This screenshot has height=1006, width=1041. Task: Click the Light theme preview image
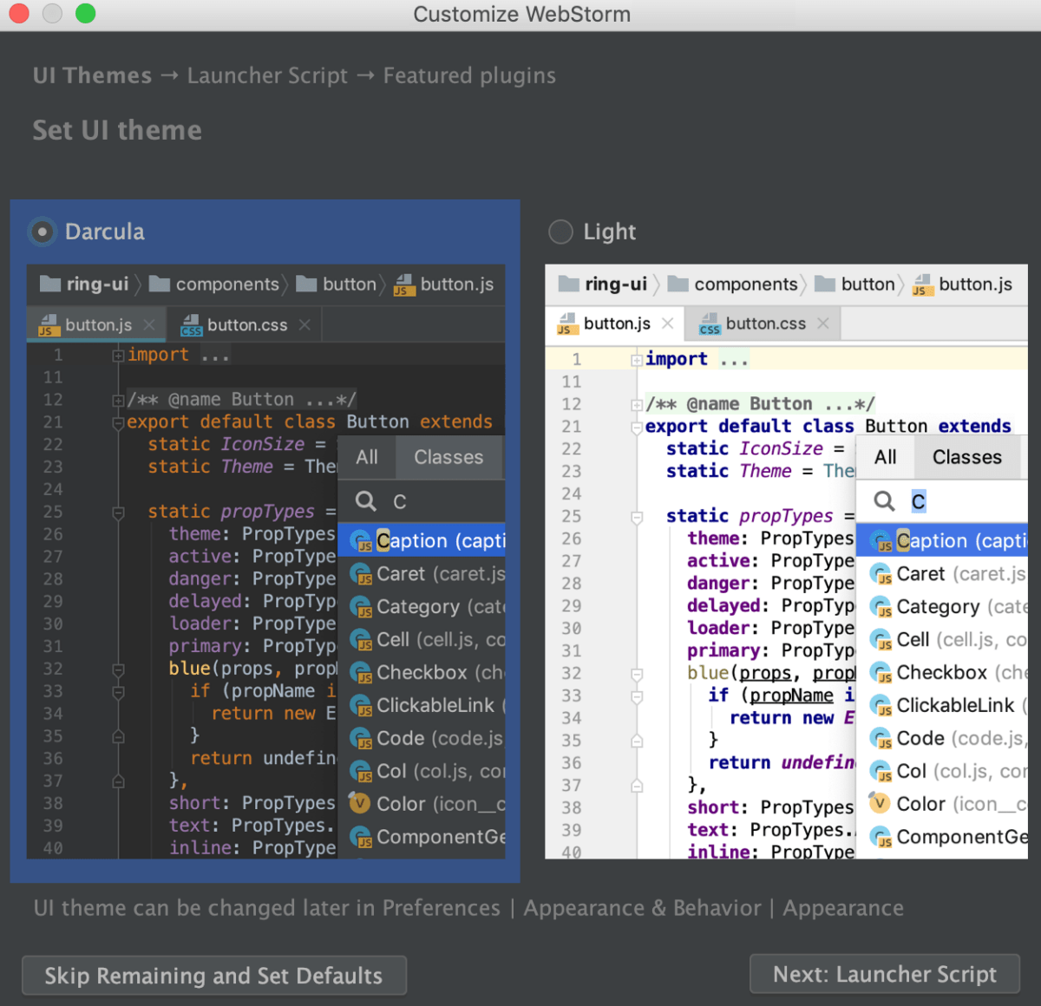point(786,562)
